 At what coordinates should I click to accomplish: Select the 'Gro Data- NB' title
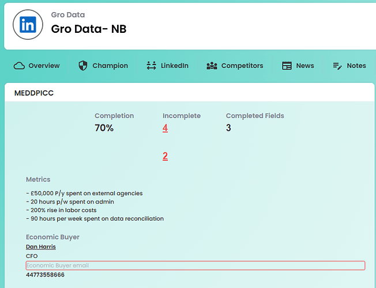pos(89,29)
